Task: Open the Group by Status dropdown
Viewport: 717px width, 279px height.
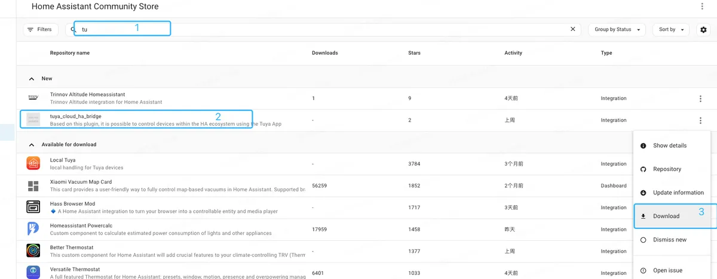Action: click(617, 29)
